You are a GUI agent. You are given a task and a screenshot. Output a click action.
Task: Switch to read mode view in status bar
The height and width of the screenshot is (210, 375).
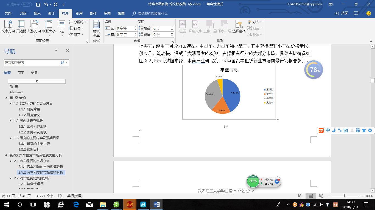[300, 196]
